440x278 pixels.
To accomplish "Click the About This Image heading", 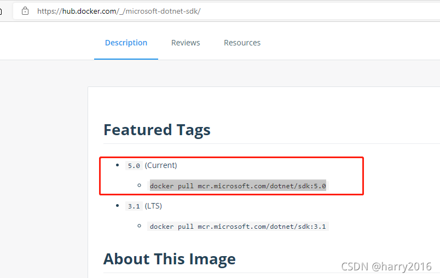I will tap(170, 259).
